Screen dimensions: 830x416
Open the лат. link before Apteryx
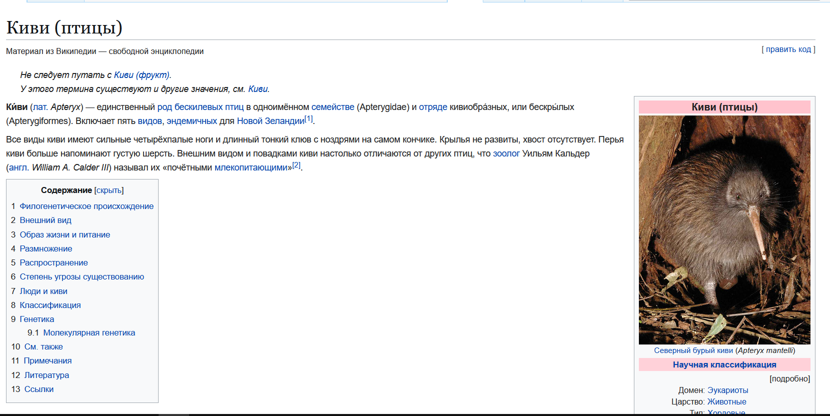(x=40, y=107)
